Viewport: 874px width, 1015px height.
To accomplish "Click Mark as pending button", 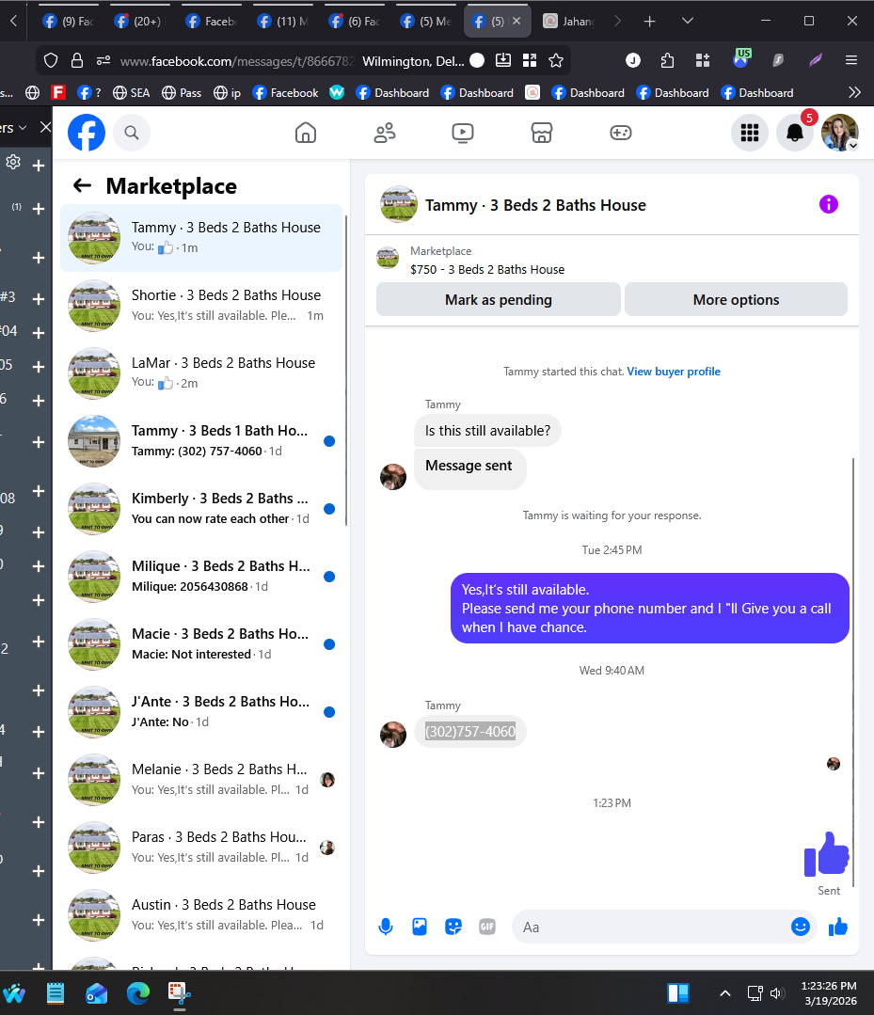I will (x=499, y=300).
